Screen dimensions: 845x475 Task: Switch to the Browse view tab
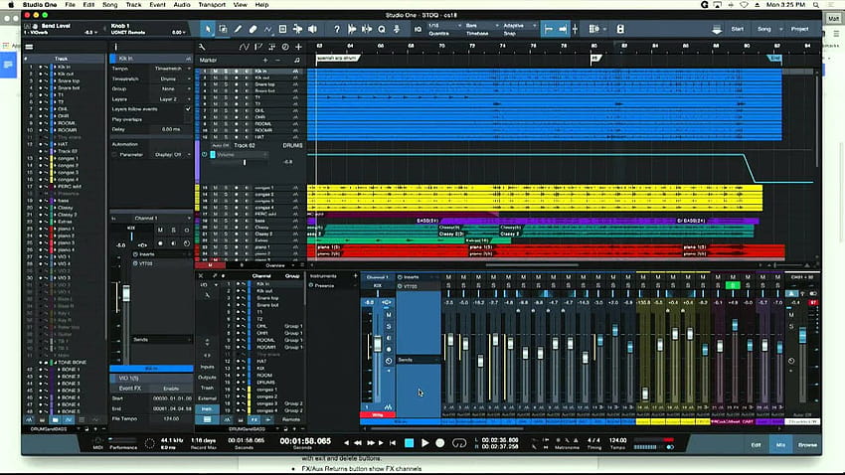coord(807,445)
